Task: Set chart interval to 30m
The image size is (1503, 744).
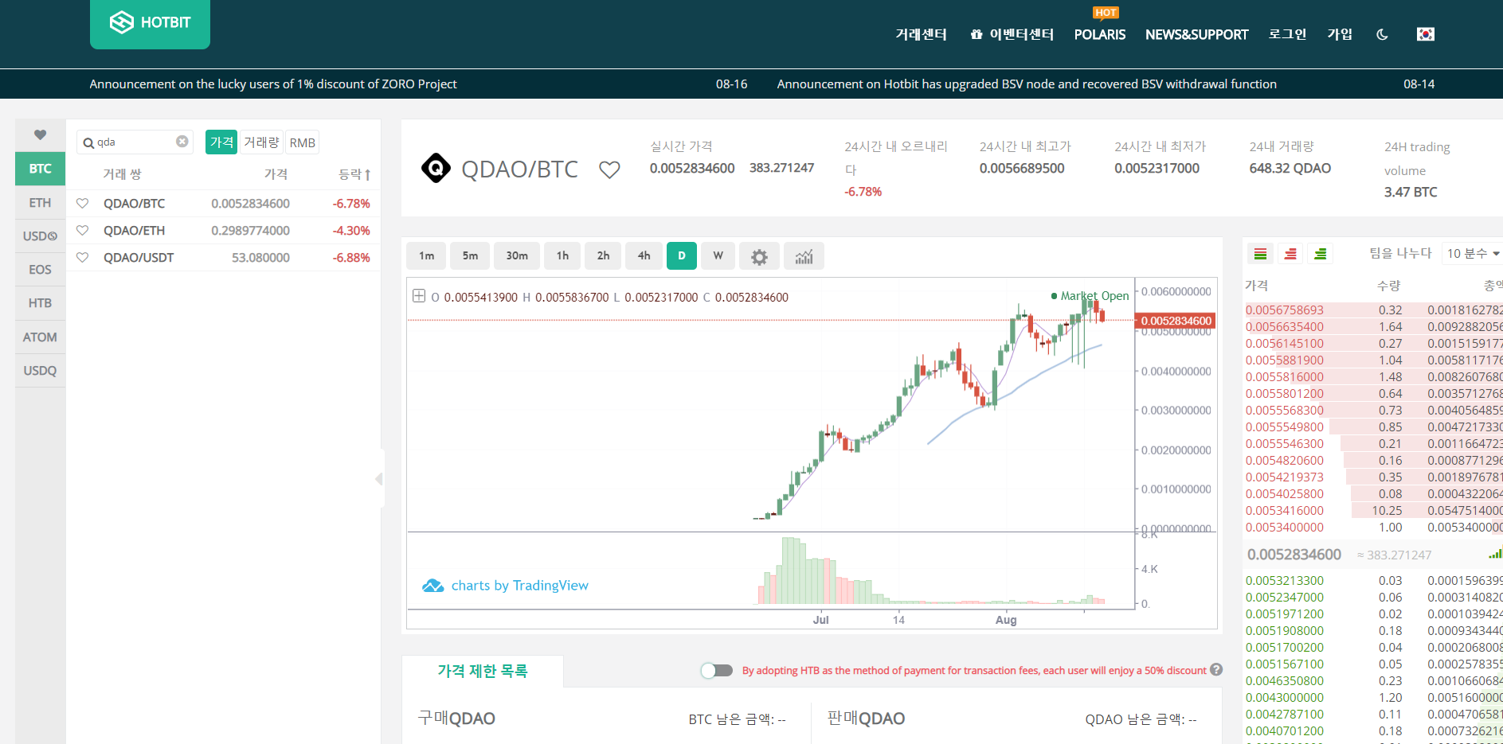Action: coord(517,256)
